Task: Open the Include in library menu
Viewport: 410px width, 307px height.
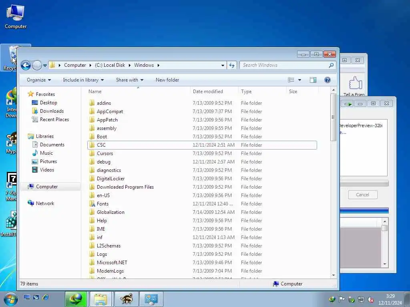Action: click(83, 80)
